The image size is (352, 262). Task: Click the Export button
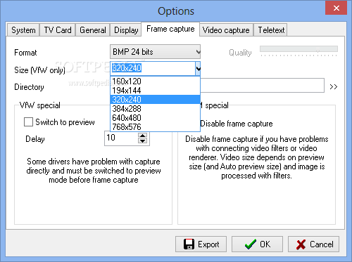tap(201, 244)
